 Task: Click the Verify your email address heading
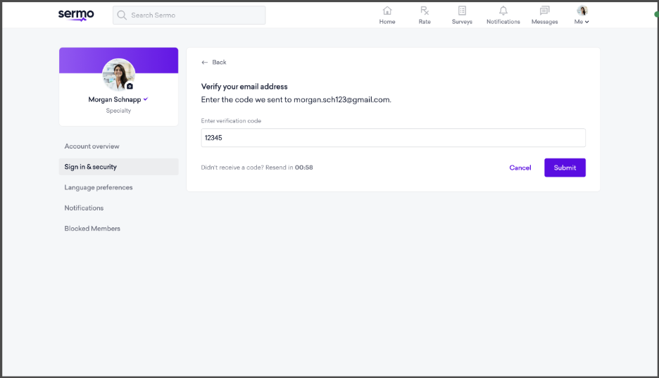[x=244, y=87]
